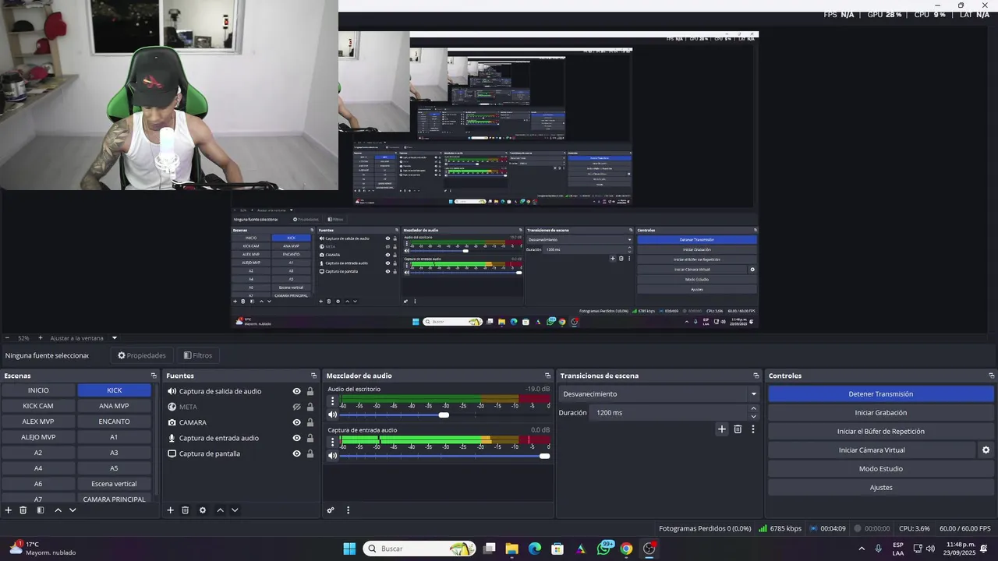The image size is (998, 561).
Task: Hide Captura de entrada audio source
Action: (296, 438)
